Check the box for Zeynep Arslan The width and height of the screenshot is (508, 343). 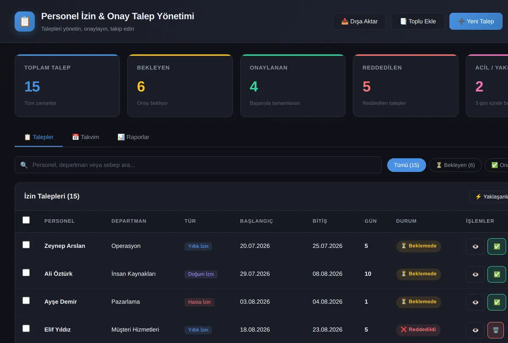point(26,244)
